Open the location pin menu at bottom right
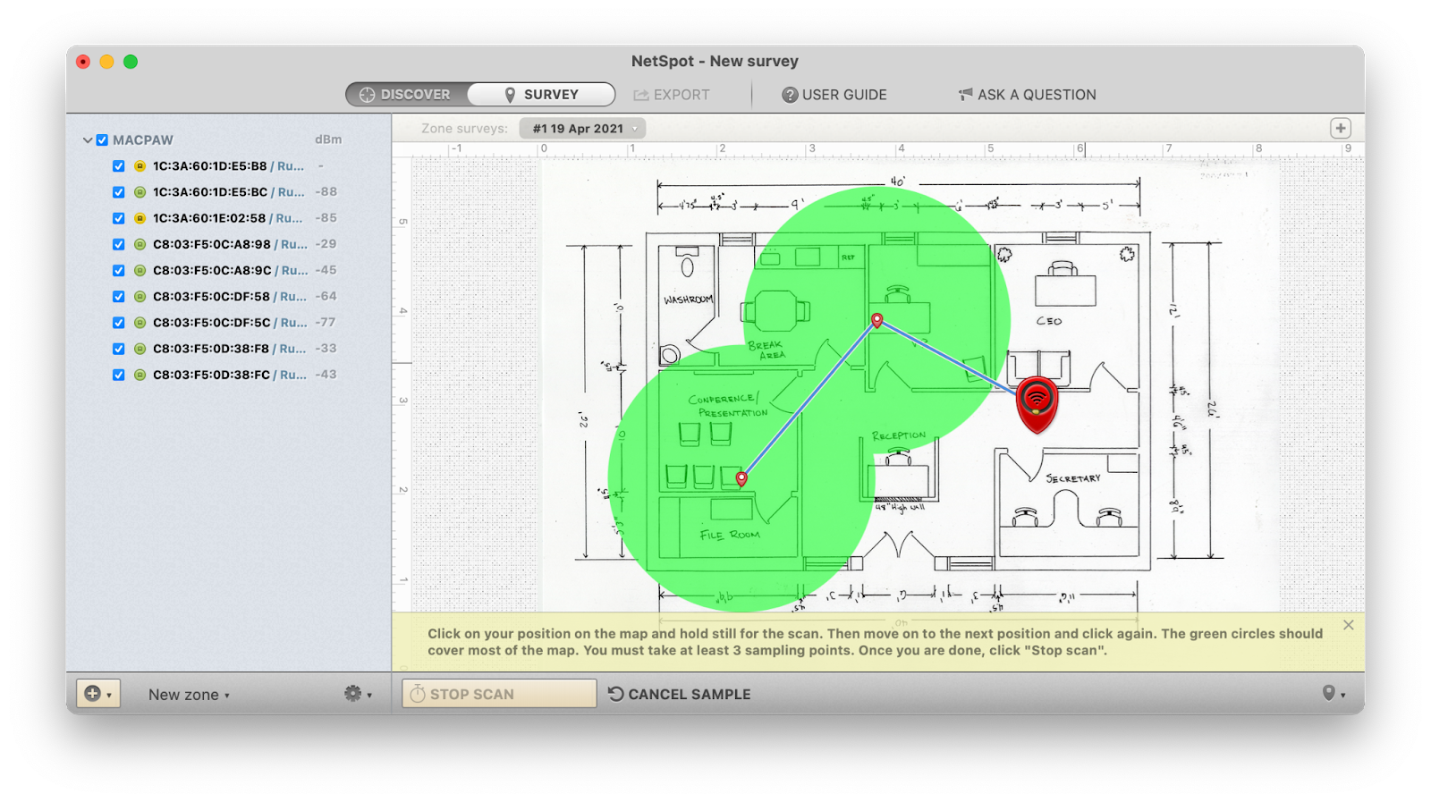Screen dimensions: 1431x802 pyautogui.click(x=1334, y=694)
